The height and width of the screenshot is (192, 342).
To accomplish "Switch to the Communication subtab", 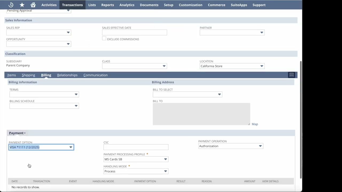I will [x=95, y=75].
